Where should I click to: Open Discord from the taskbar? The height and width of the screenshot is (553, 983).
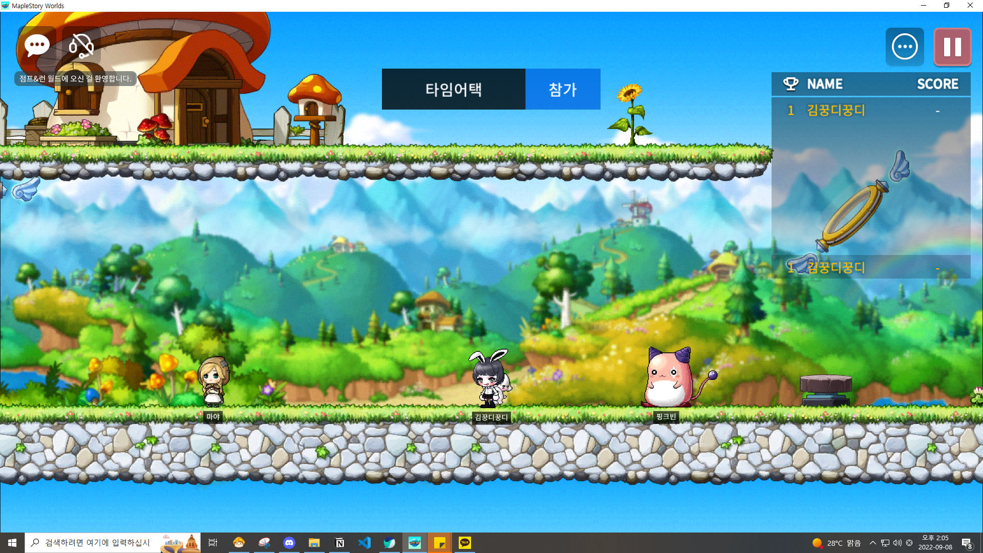pos(289,543)
